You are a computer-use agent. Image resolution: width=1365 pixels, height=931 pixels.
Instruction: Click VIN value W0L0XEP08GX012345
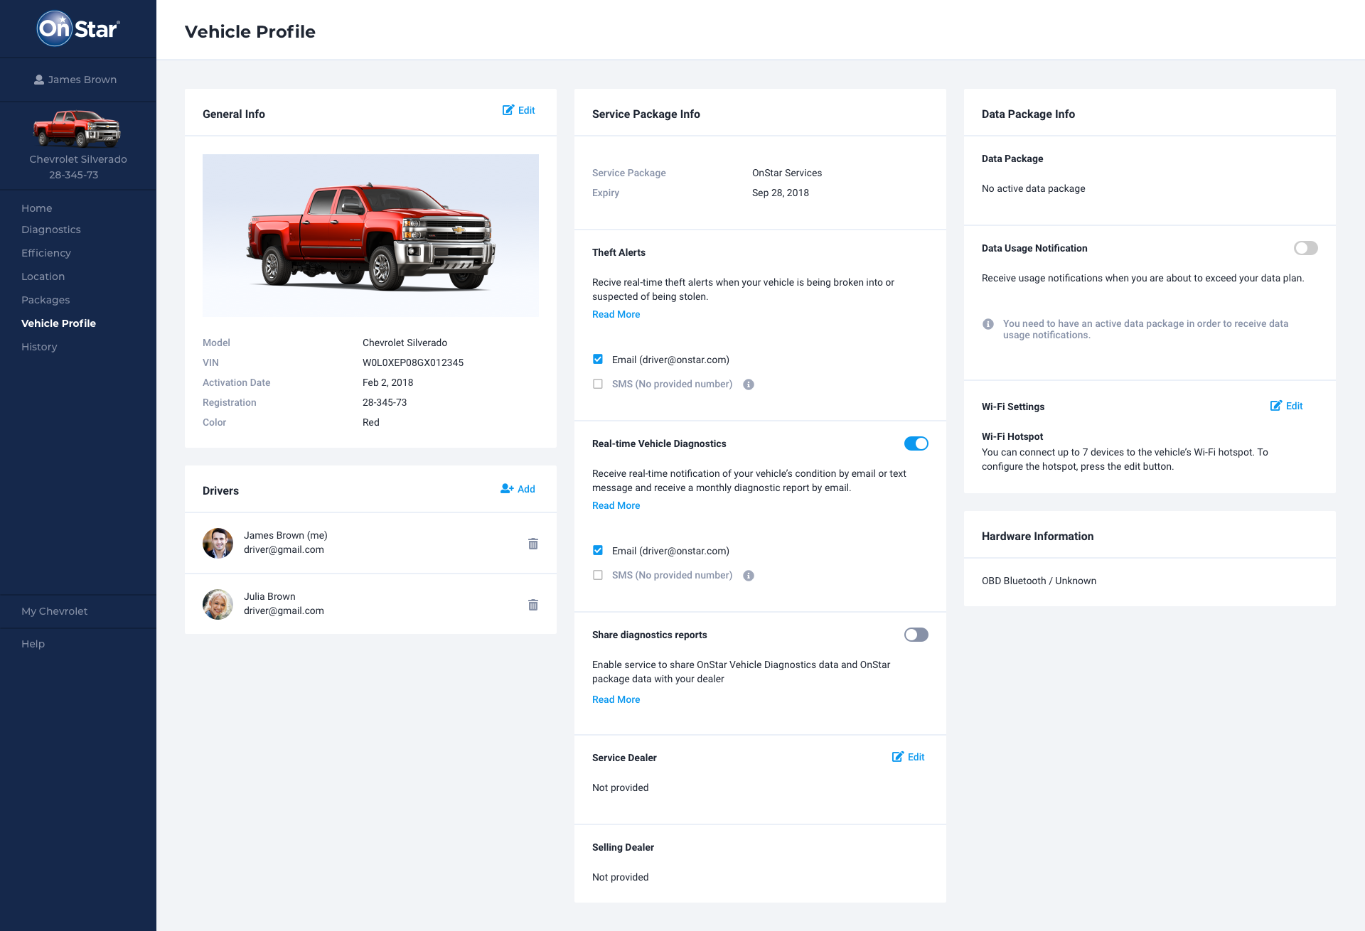[413, 362]
